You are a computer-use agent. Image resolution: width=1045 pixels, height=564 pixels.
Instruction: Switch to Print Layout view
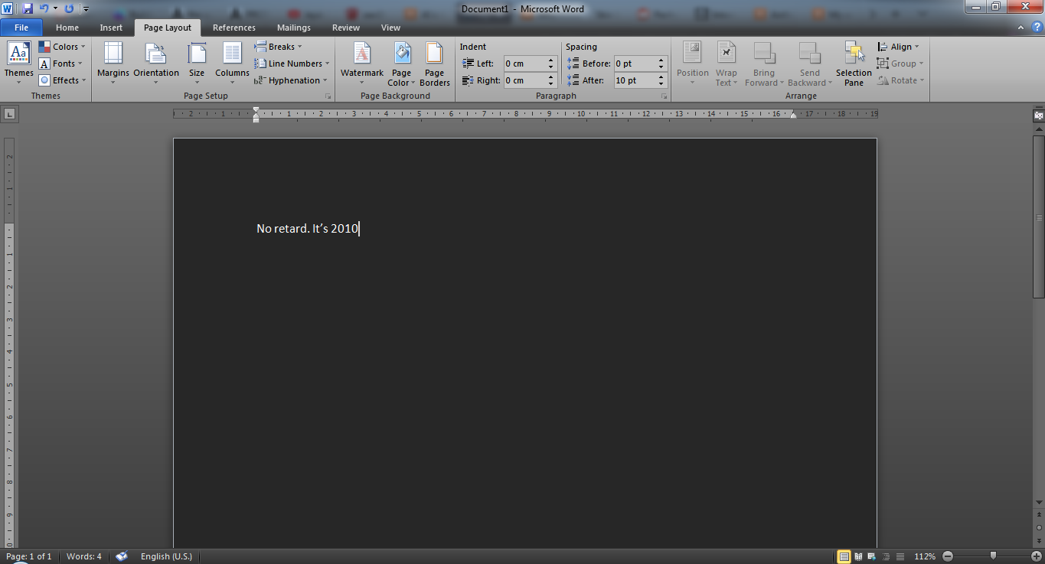click(844, 556)
